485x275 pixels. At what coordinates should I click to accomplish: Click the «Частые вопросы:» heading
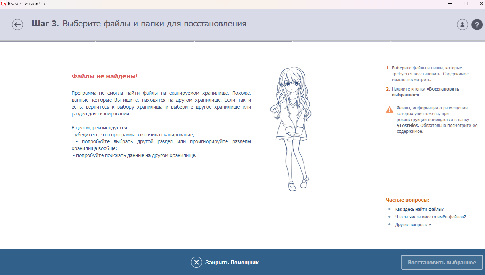pos(407,200)
